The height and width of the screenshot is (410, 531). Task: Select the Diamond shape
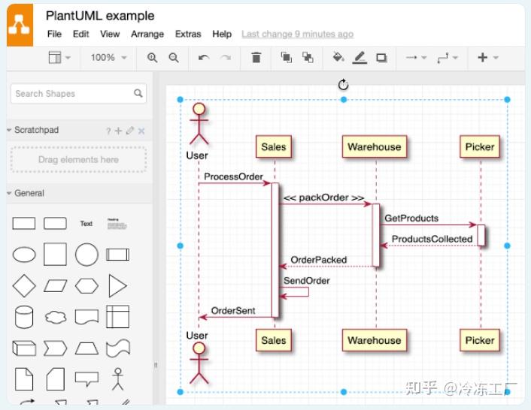click(x=24, y=286)
